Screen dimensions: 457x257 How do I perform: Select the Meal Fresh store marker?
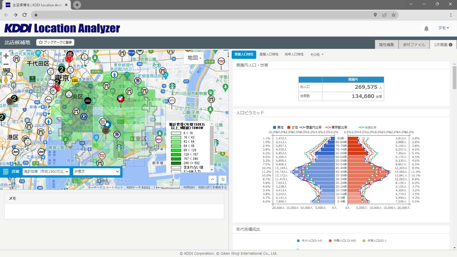pos(102,156)
